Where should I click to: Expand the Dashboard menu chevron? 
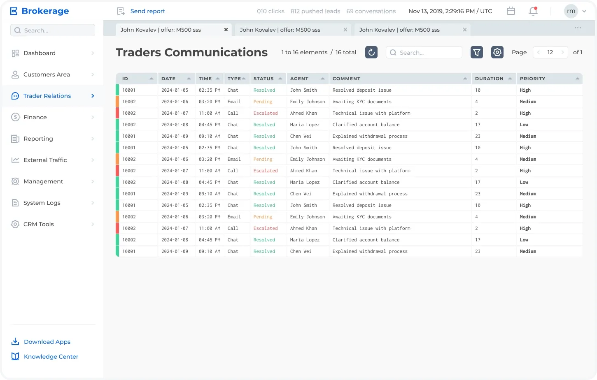pyautogui.click(x=93, y=53)
